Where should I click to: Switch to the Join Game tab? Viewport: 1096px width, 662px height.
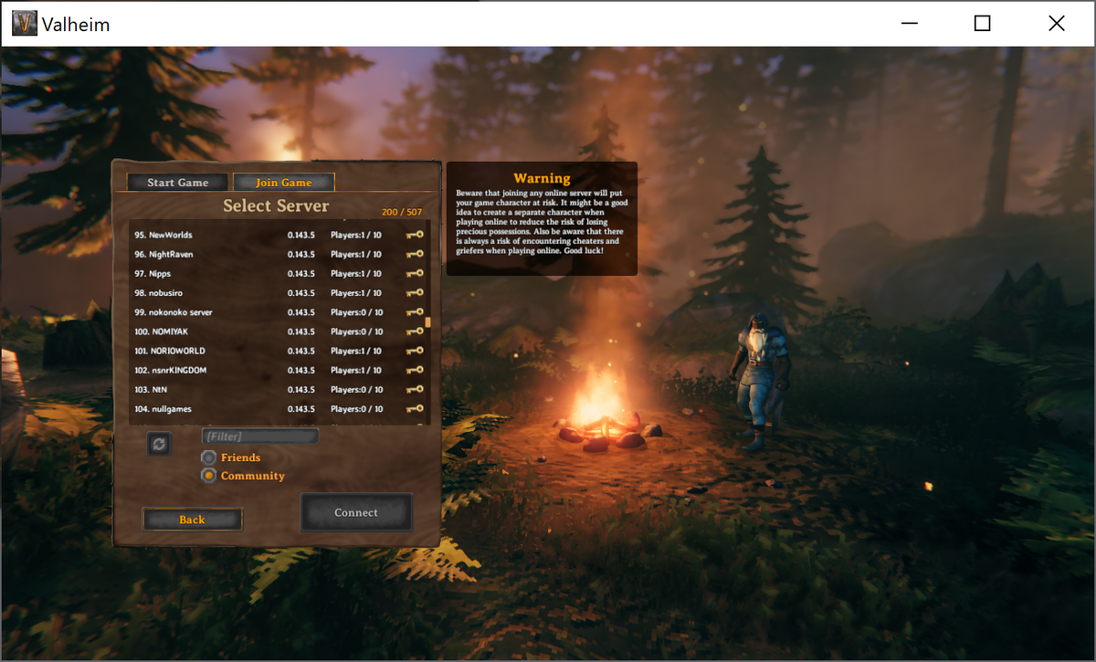point(284,183)
